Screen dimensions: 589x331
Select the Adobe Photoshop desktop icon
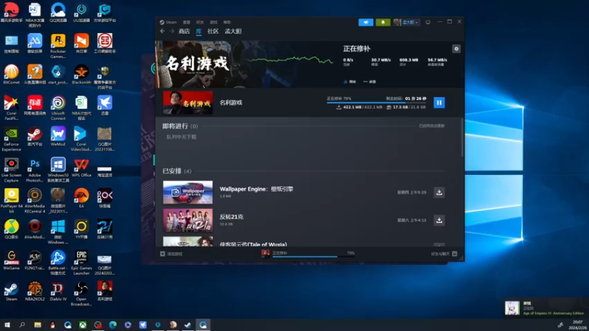pos(35,170)
